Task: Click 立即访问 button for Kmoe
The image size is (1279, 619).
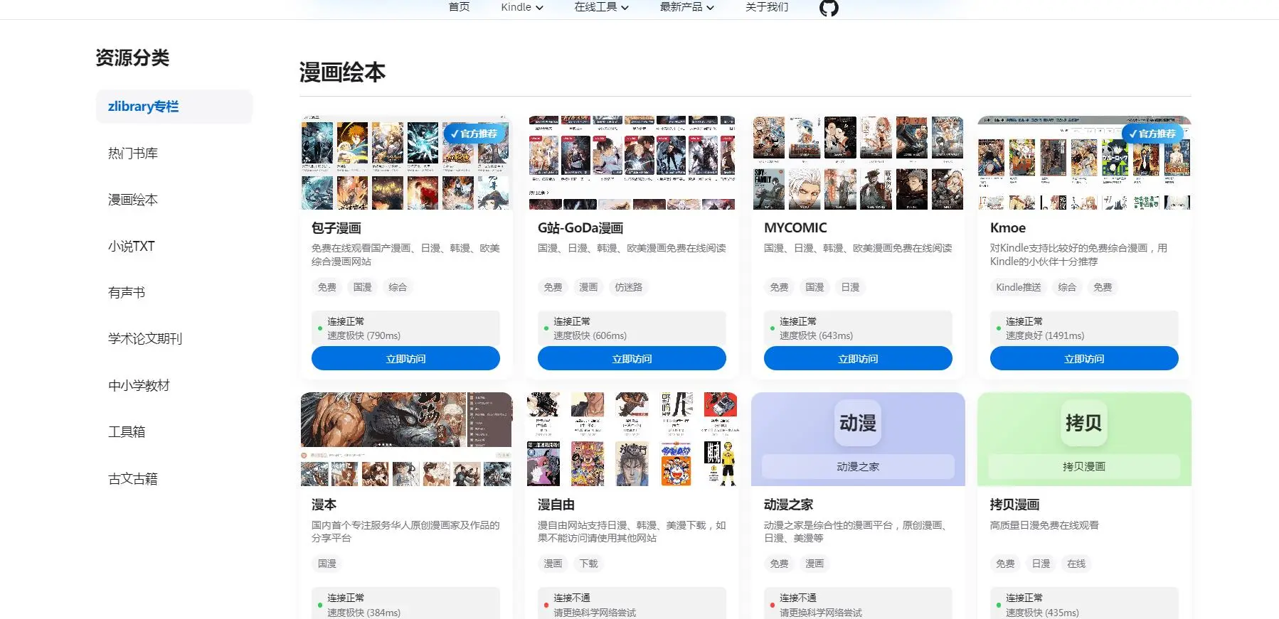Action: click(x=1084, y=359)
